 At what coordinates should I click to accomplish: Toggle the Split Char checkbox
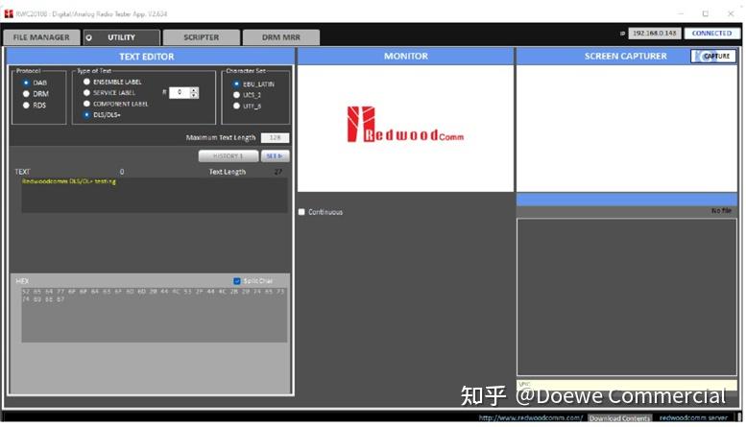click(237, 281)
